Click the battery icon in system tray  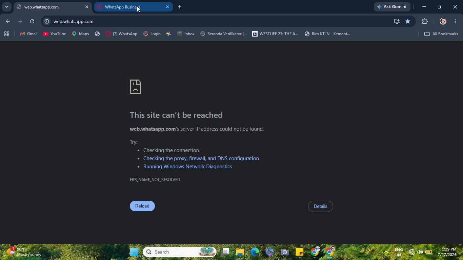[429, 252]
